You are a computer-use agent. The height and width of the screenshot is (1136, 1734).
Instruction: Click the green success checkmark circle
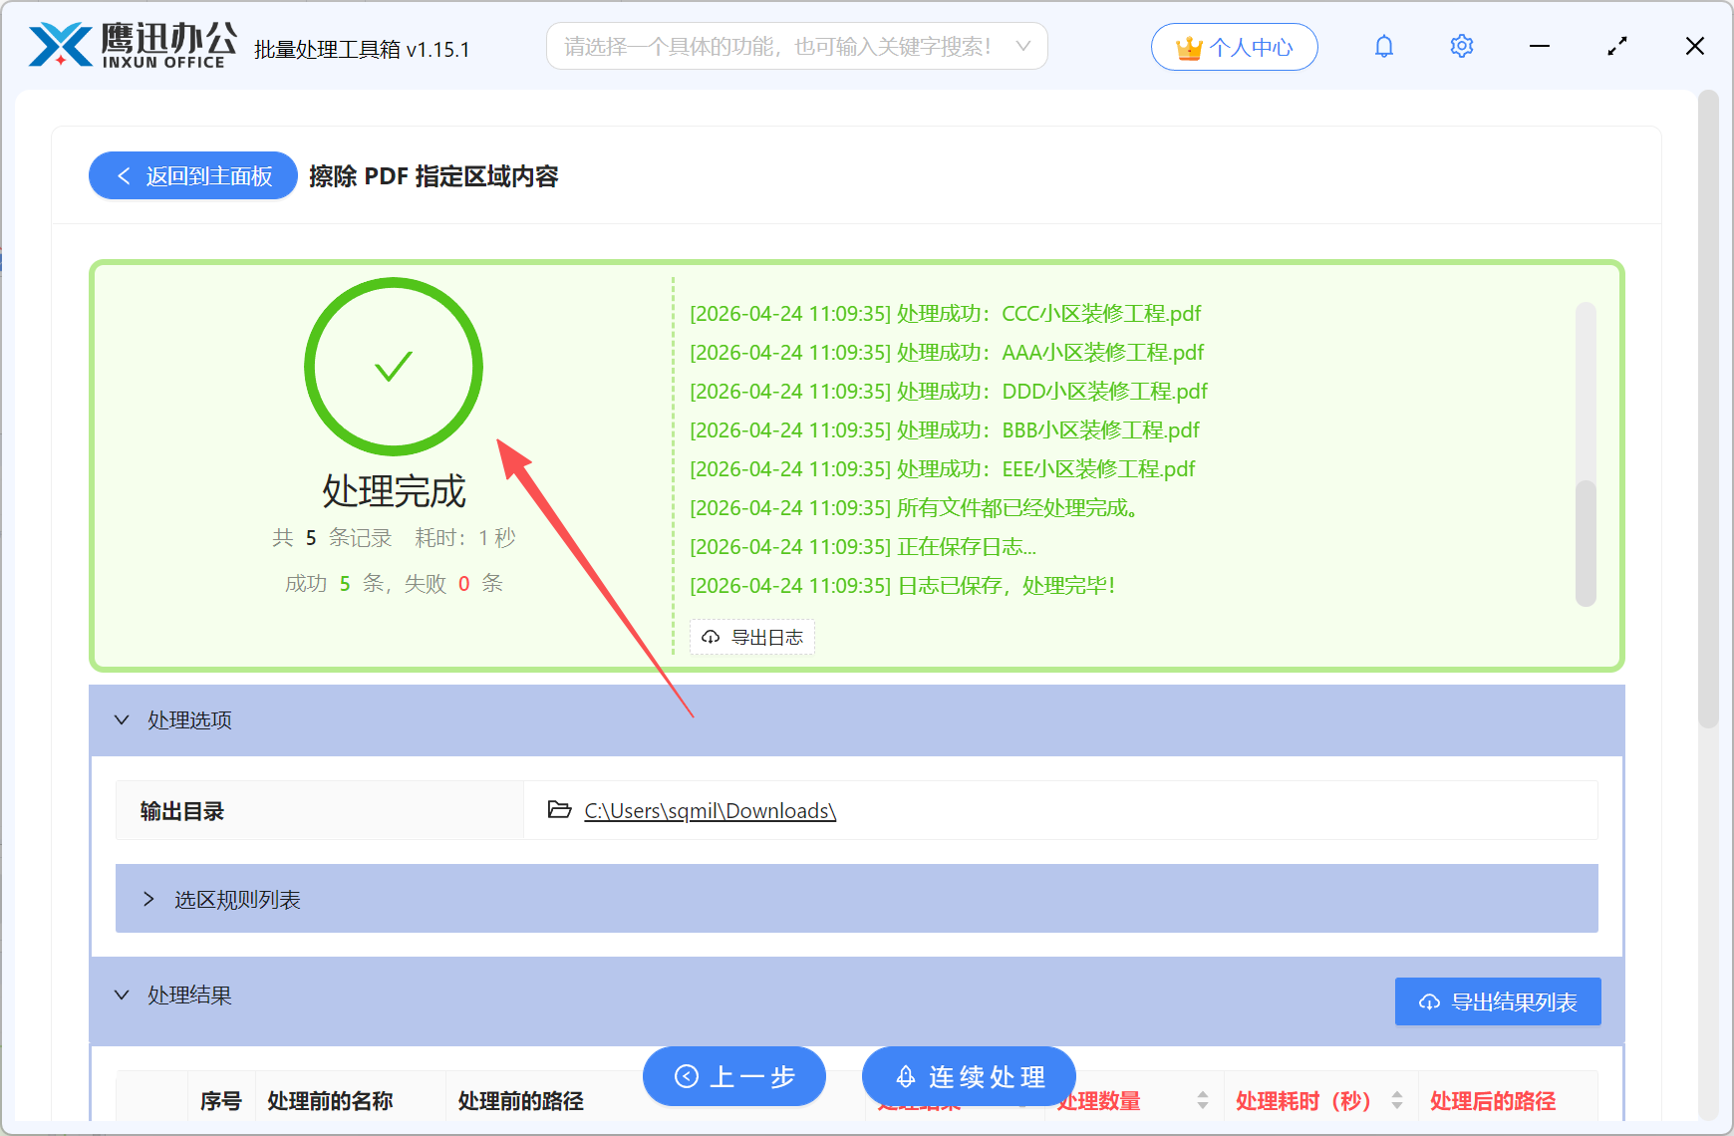point(394,367)
